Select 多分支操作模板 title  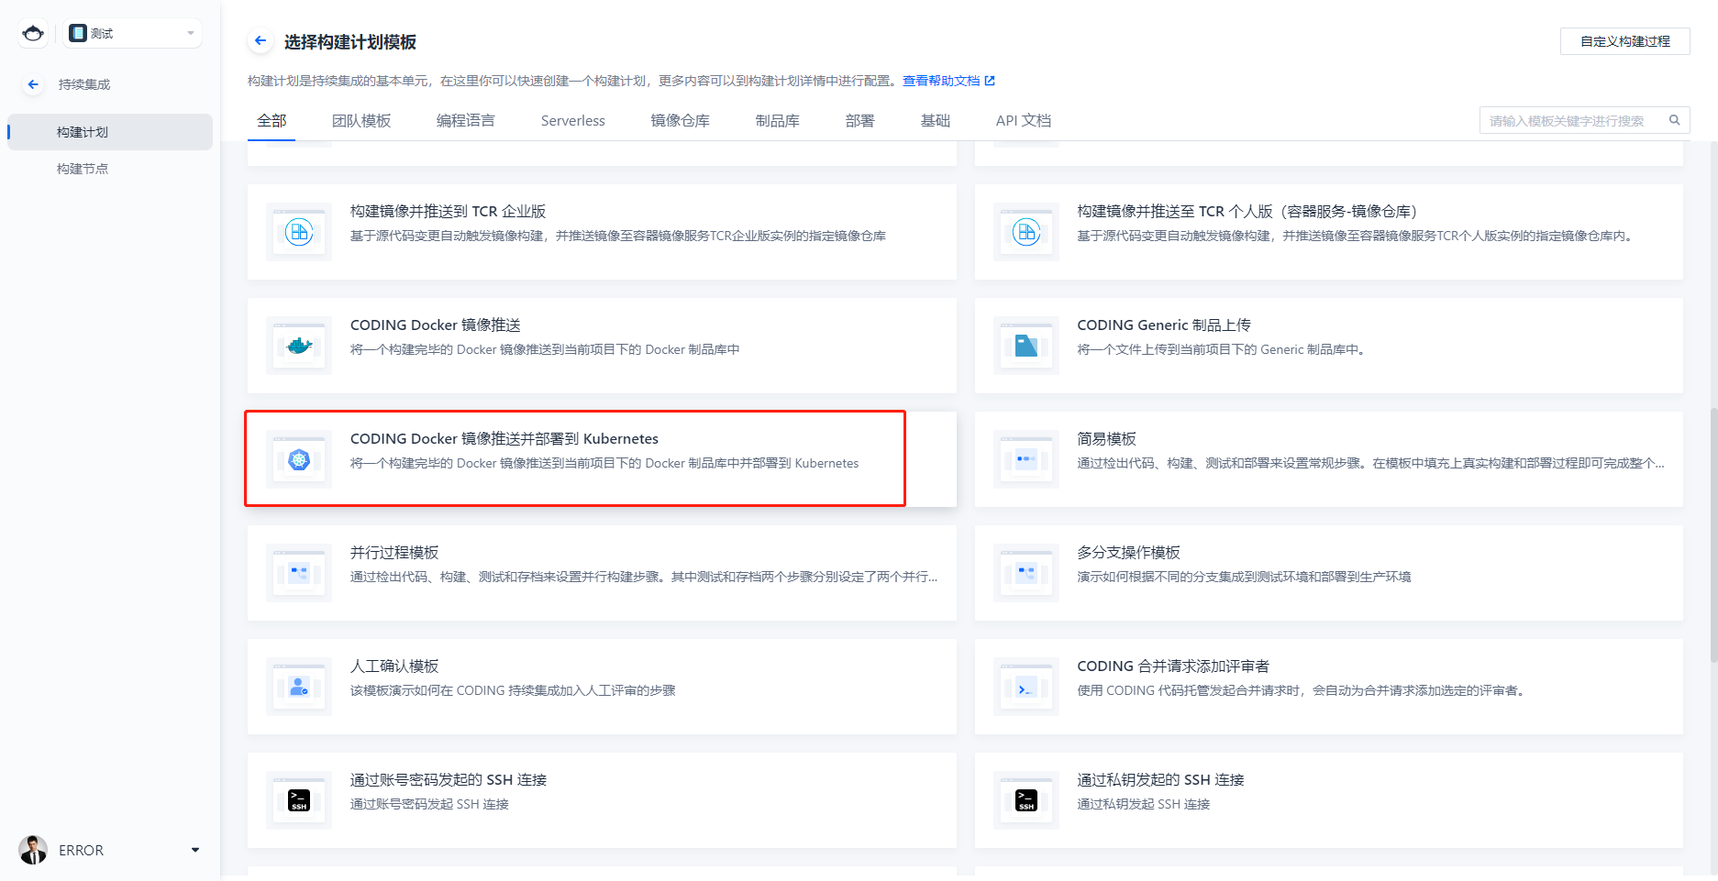pos(1129,553)
